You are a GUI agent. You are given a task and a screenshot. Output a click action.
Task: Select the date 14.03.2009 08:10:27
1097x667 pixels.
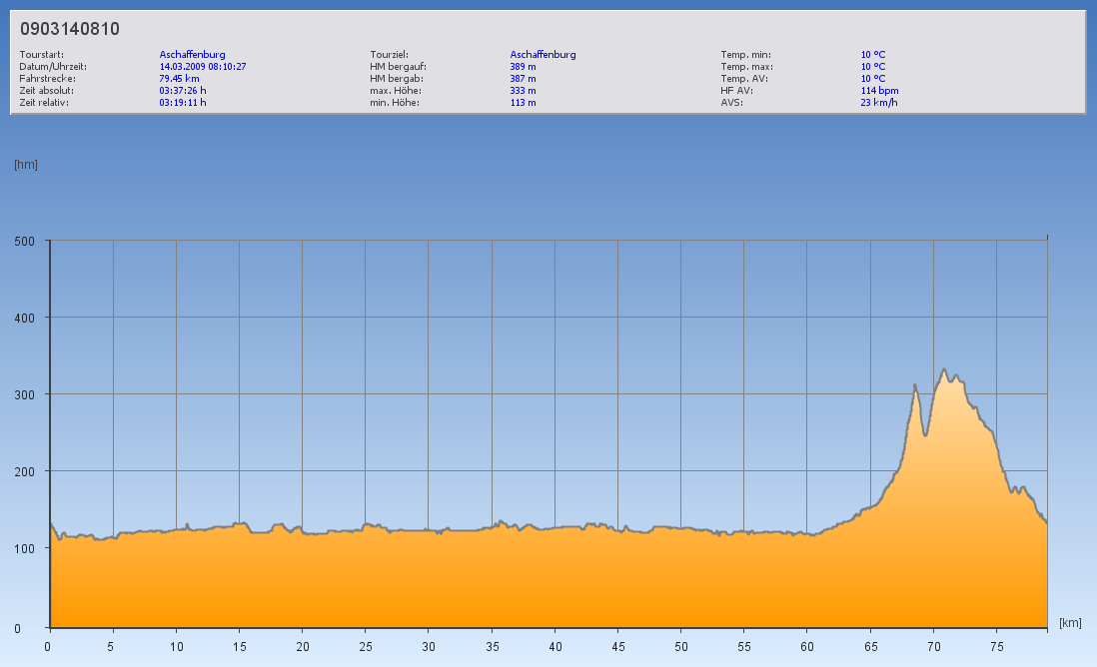[x=203, y=67]
